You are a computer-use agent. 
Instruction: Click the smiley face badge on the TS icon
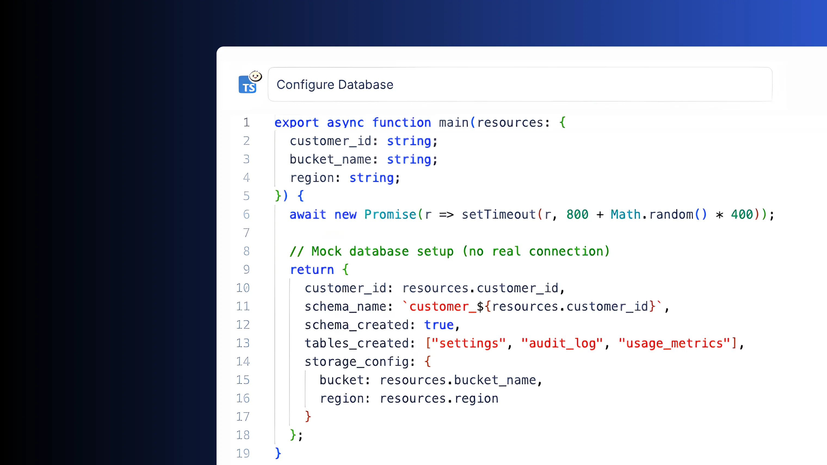(255, 76)
